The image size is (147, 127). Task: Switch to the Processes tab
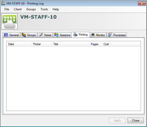[x=117, y=35]
